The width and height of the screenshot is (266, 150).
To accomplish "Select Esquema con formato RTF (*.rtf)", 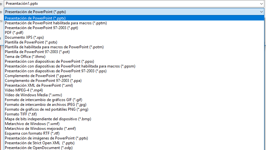I will point(134,133).
